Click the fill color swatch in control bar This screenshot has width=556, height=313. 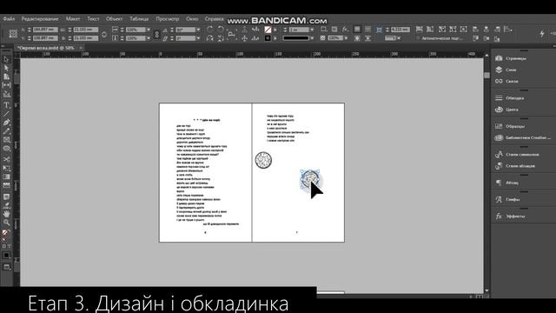tap(268, 30)
